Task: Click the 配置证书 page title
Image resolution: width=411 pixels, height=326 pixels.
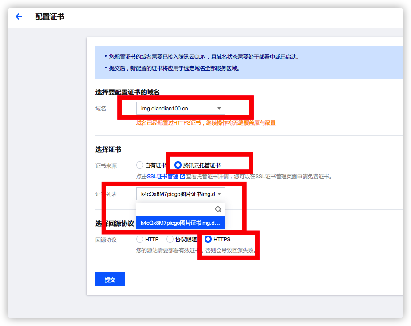Action: coord(50,16)
